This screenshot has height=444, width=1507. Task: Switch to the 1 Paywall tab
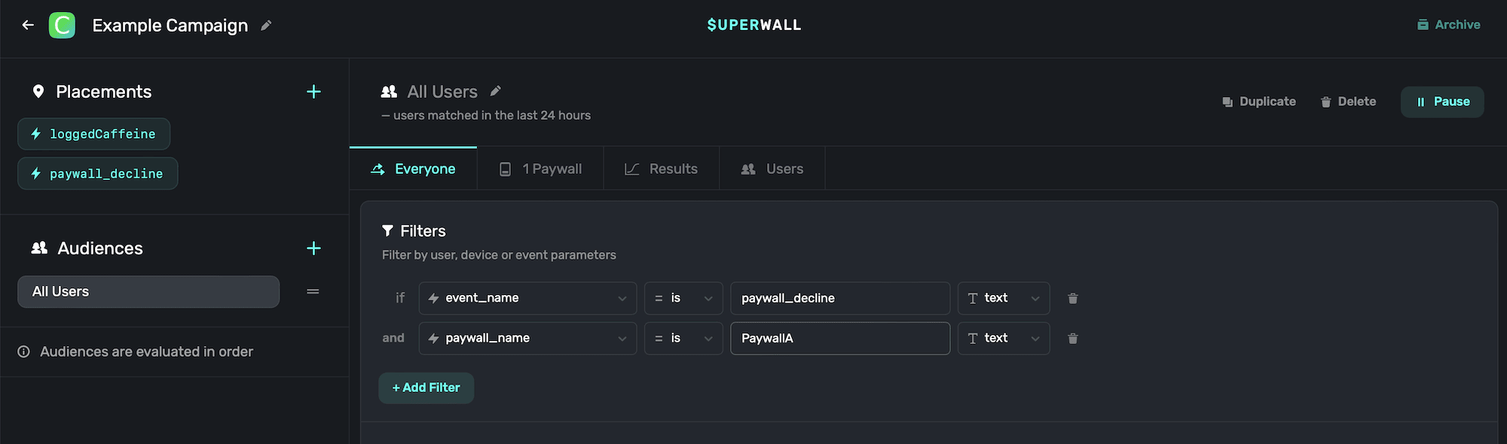tap(541, 169)
